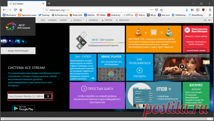Go back using the browser back arrow

click(x=4, y=10)
